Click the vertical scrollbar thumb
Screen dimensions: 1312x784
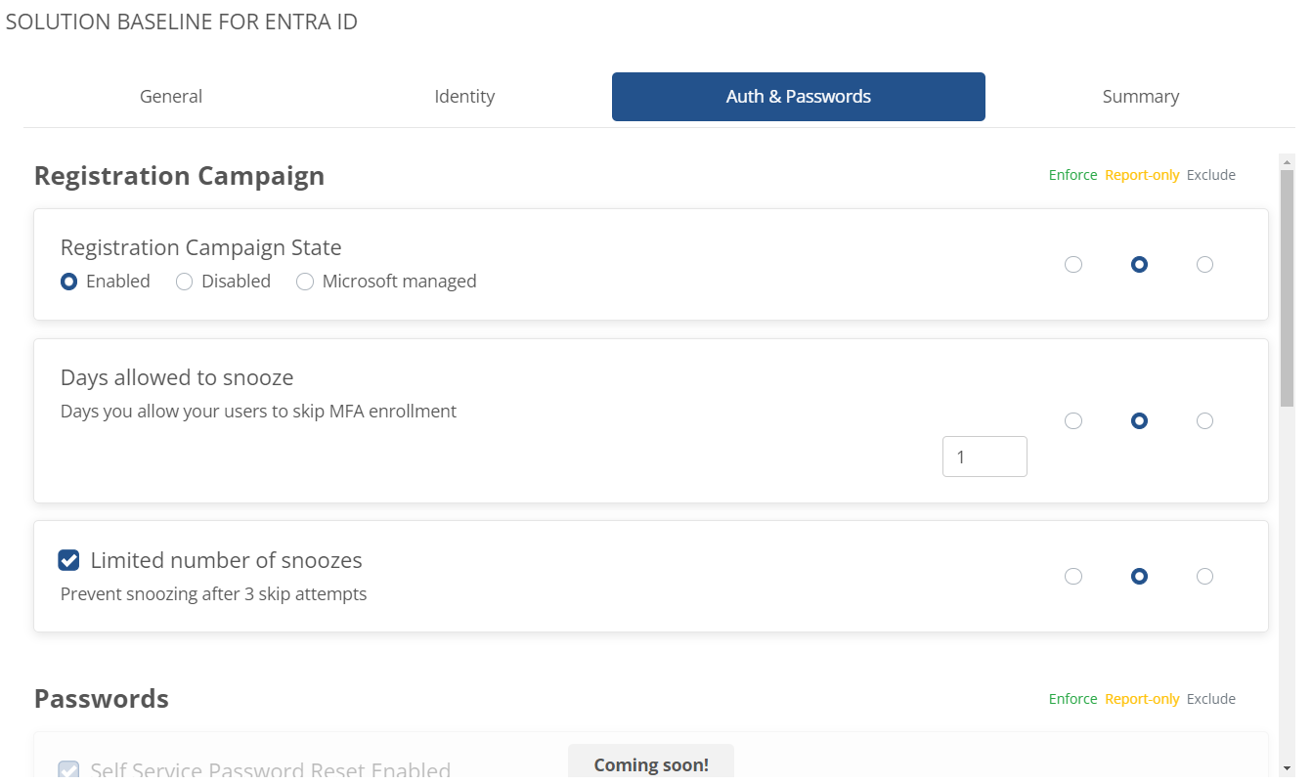1288,288
